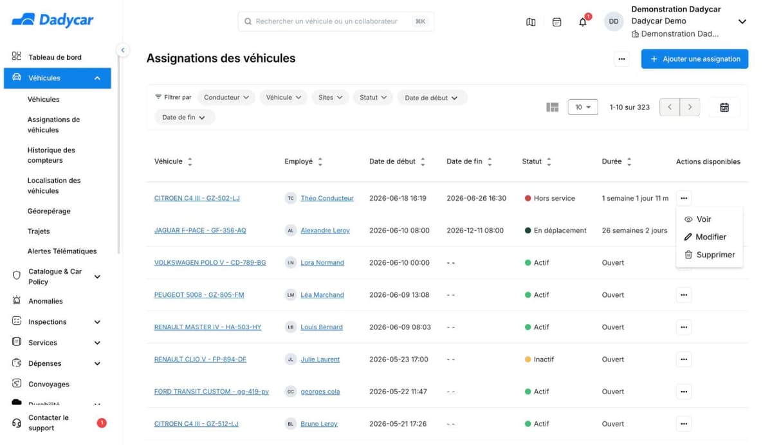This screenshot has width=772, height=445.
Task: Collapse the Véhicules sidebar section
Action: (97, 78)
